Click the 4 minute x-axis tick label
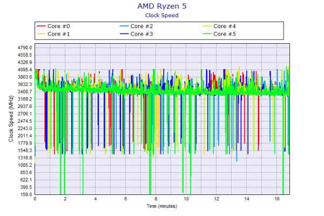Screen dimensions: 324x216 95,199
